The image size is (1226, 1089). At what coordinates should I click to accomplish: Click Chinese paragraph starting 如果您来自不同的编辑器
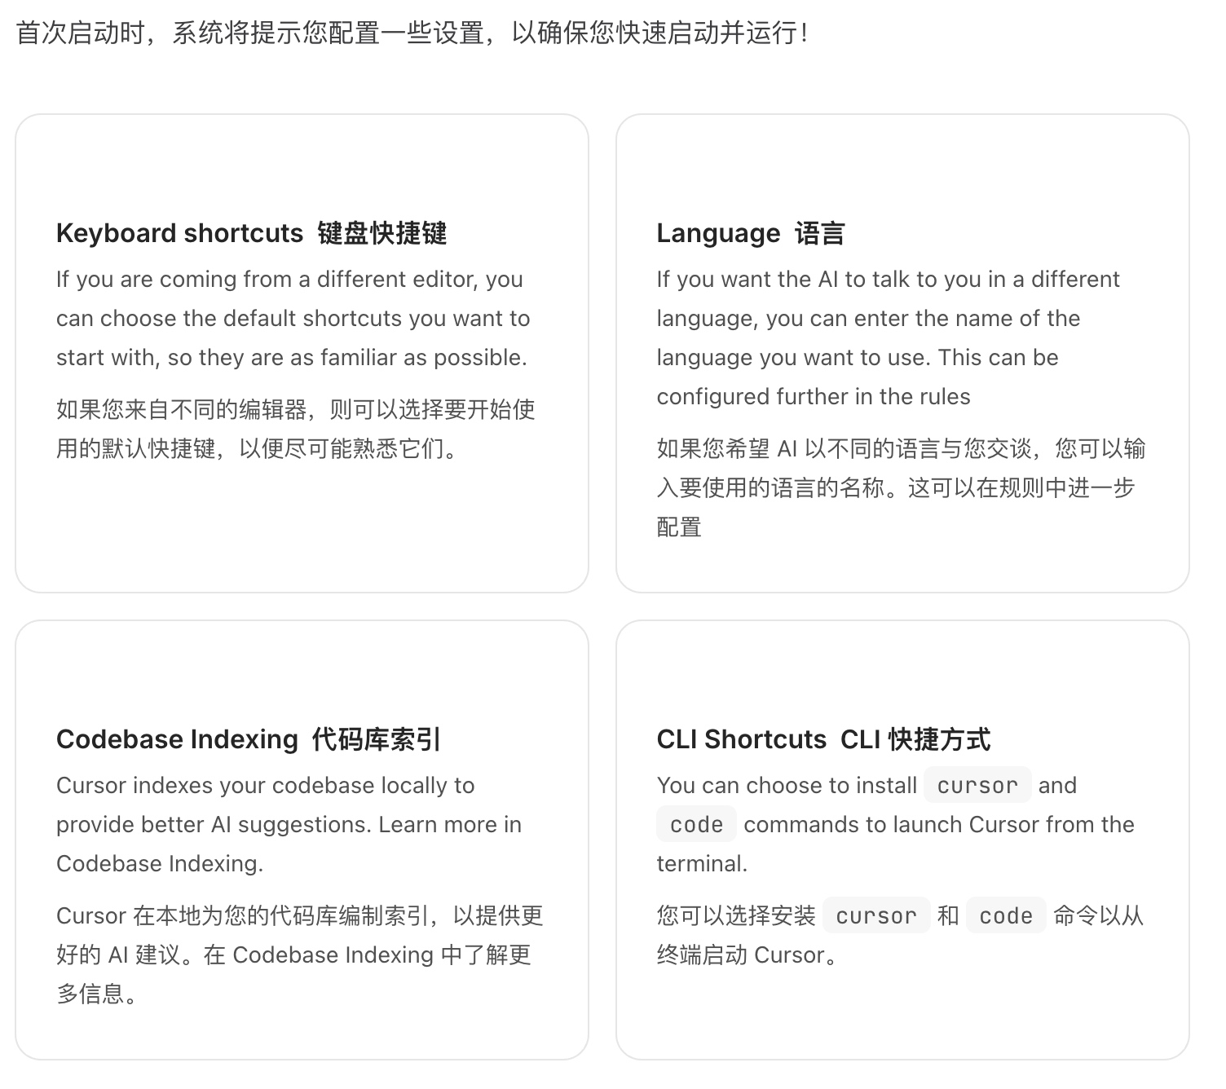296,429
